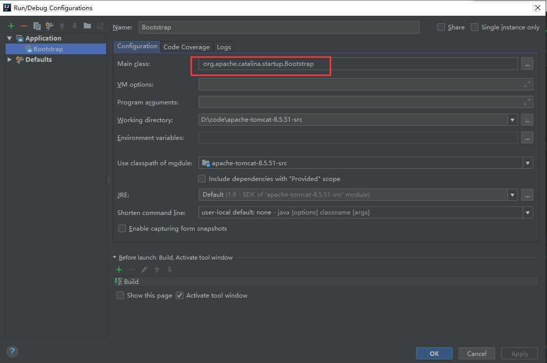Edit the before-launch task with the pencil icon
The height and width of the screenshot is (363, 547).
tap(144, 270)
